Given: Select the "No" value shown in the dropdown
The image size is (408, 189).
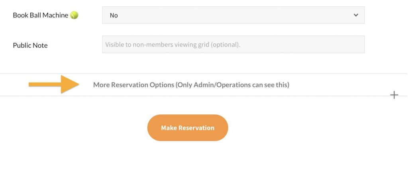Looking at the screenshot, I should (114, 15).
